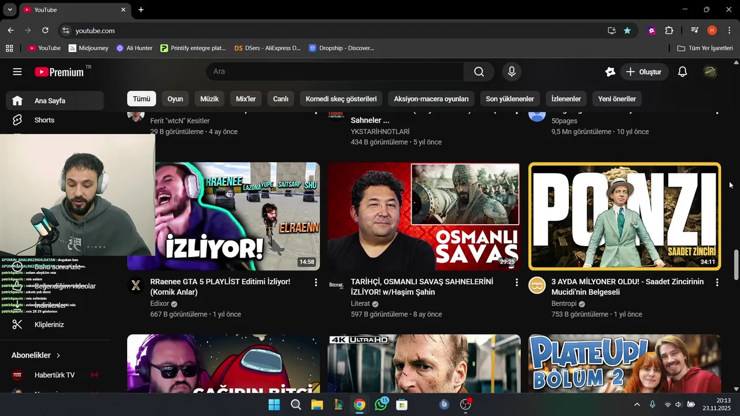Screen dimensions: 740x416
Task: Open options menu for RRaenee GTA 5 video
Action: 316,283
